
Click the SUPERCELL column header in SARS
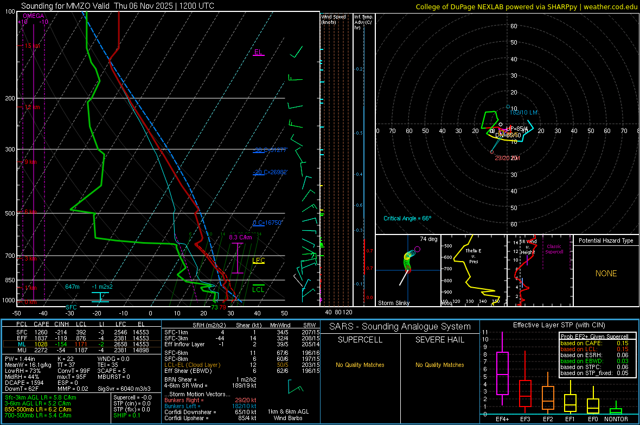[x=360, y=340]
